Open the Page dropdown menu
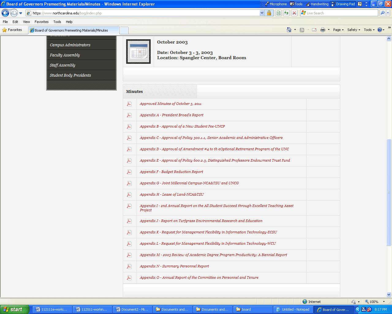The image size is (392, 314). pos(338,30)
